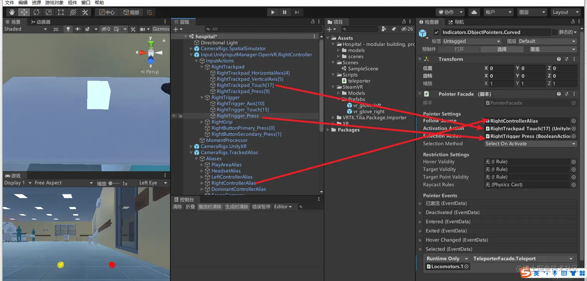Toggle pivot mode 中心 (Center) button
This screenshot has width=587, height=281.
click(x=107, y=12)
